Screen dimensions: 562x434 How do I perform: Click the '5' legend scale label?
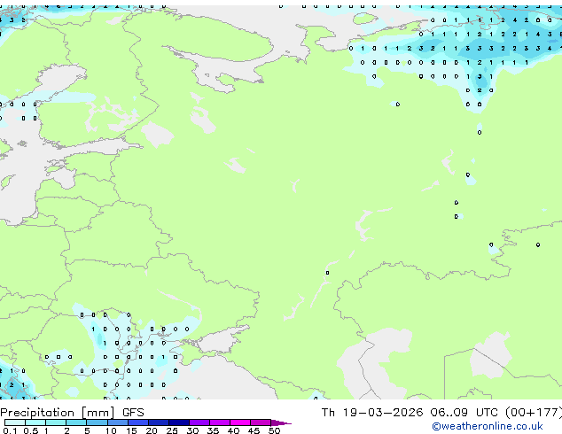[x=87, y=430]
